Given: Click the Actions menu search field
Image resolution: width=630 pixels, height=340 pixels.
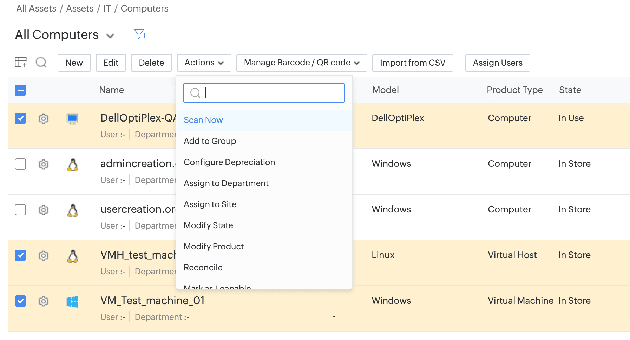Looking at the screenshot, I should click(270, 93).
